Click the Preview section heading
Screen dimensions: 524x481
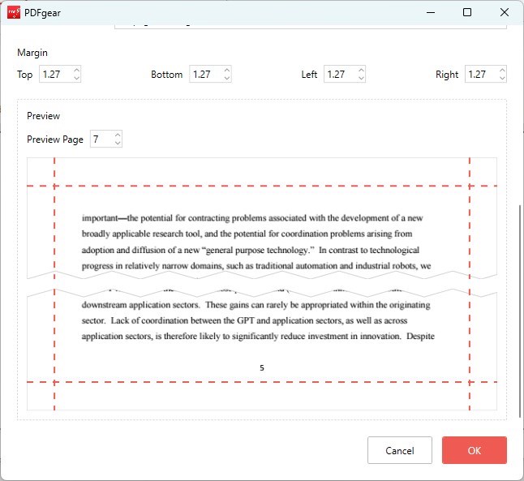(x=44, y=116)
